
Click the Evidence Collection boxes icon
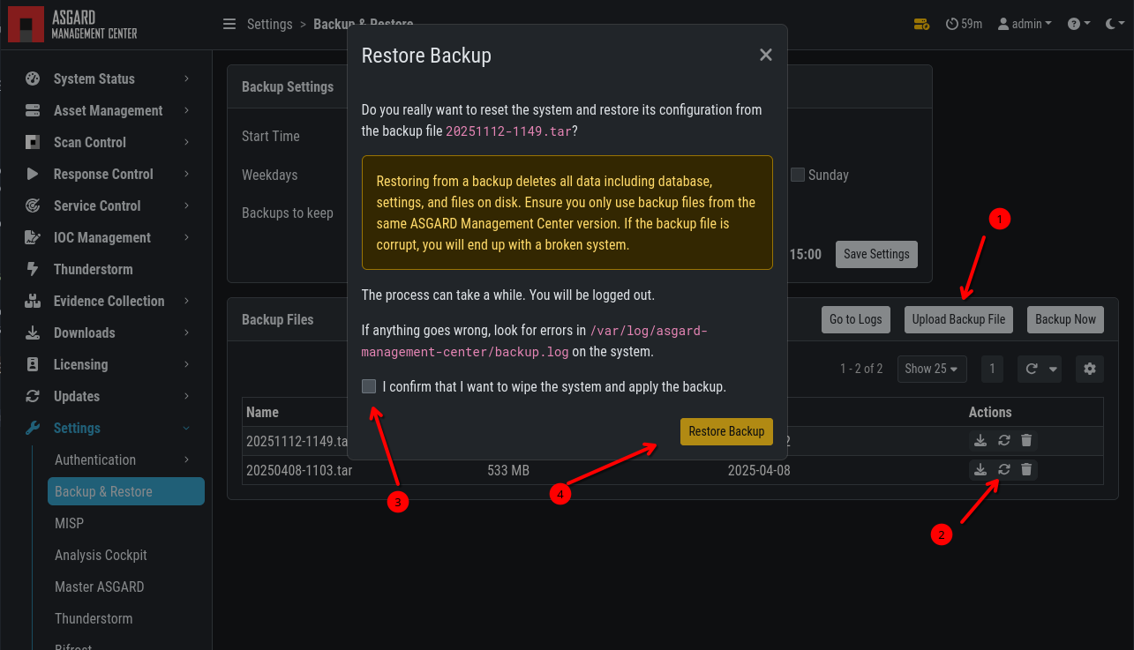pos(33,301)
